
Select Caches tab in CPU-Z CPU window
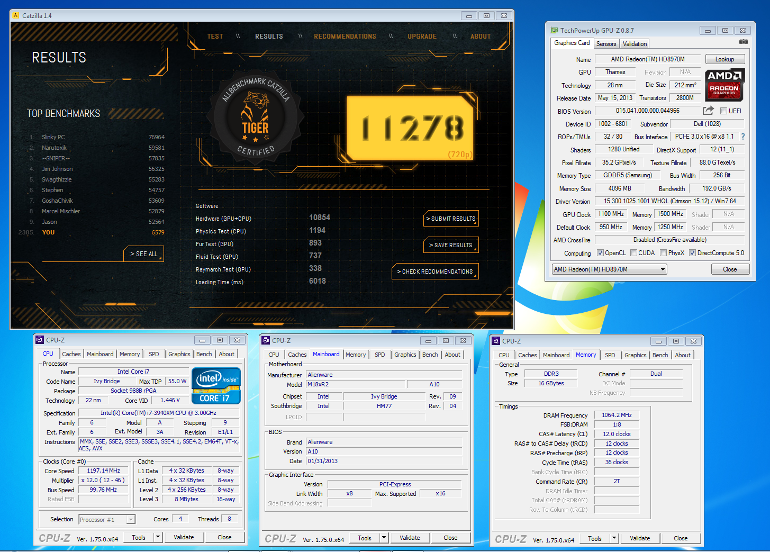pos(71,354)
